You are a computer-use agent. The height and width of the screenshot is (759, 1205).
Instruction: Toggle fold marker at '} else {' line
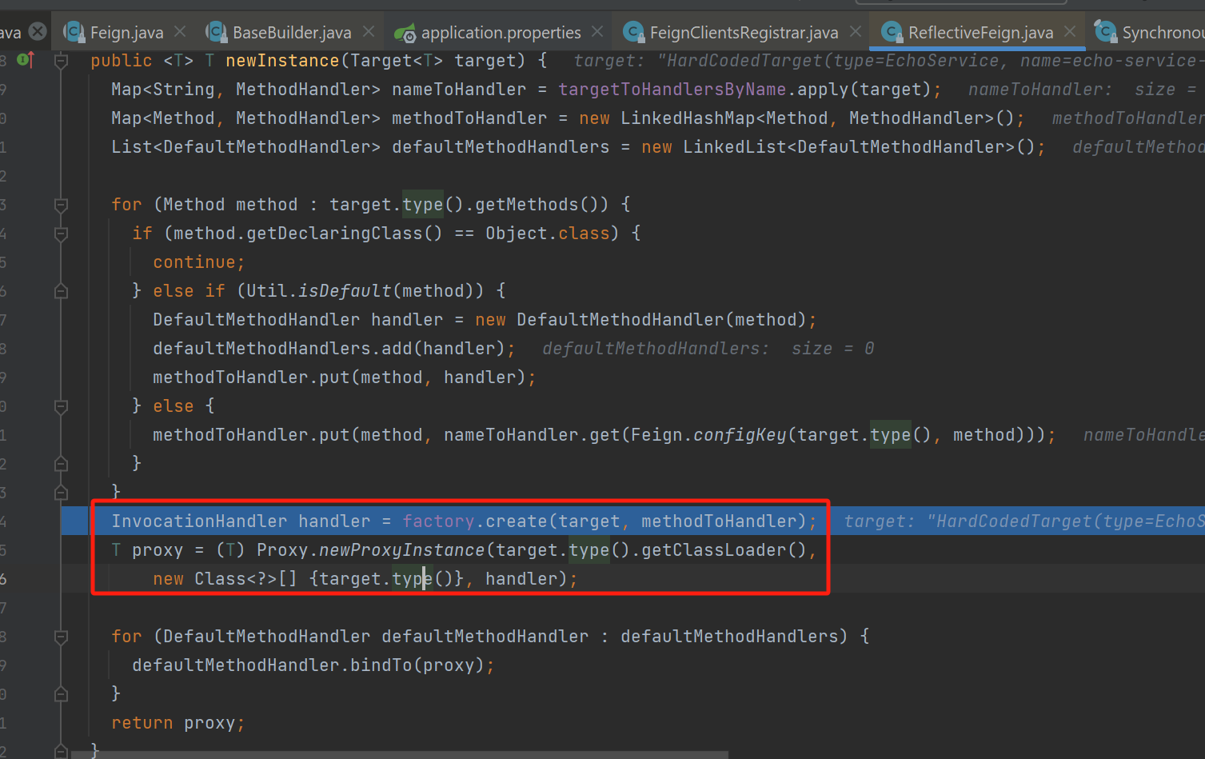click(61, 406)
